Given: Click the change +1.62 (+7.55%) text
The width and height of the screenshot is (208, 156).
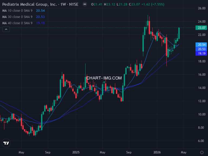Looking at the screenshot, I should [x=153, y=4].
